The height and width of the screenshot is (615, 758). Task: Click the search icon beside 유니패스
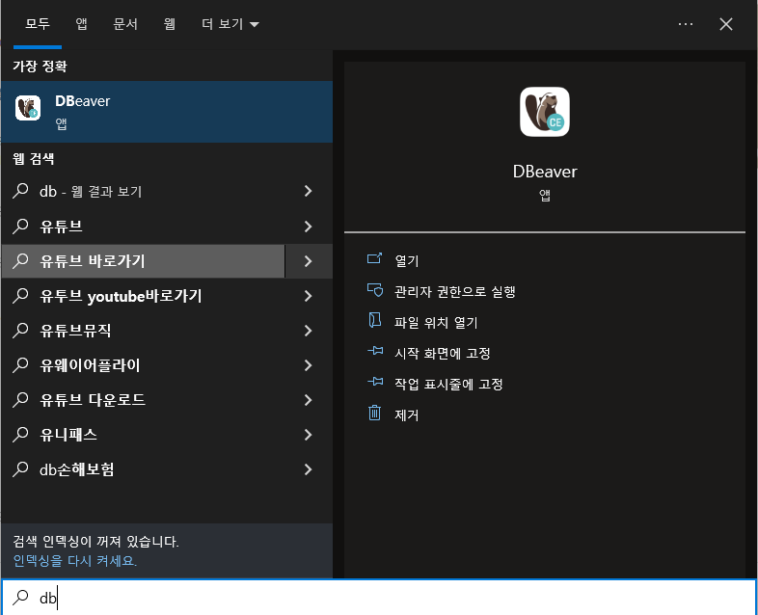tap(20, 435)
